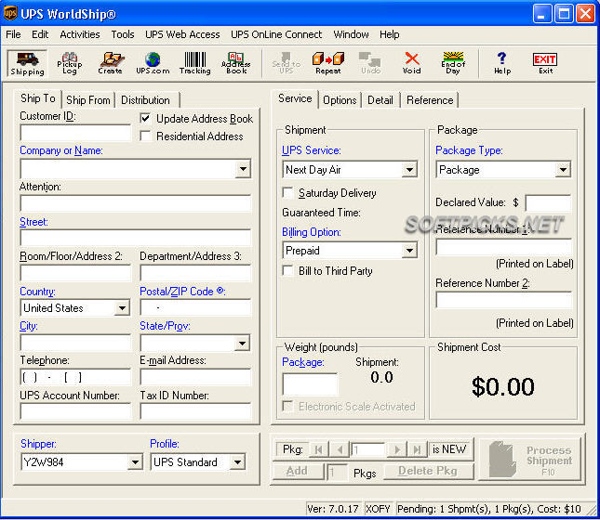Click the Undo toolbar icon
This screenshot has height=520, width=600.
click(x=370, y=63)
